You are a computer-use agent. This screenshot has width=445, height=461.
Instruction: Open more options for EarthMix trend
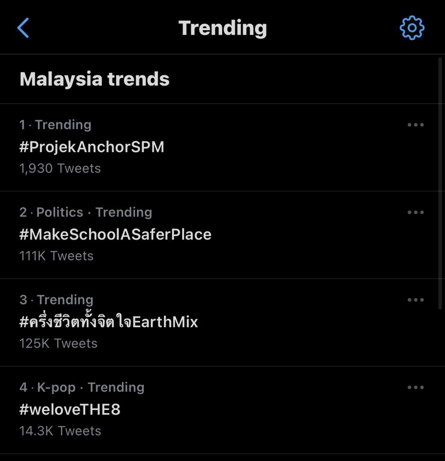point(416,300)
